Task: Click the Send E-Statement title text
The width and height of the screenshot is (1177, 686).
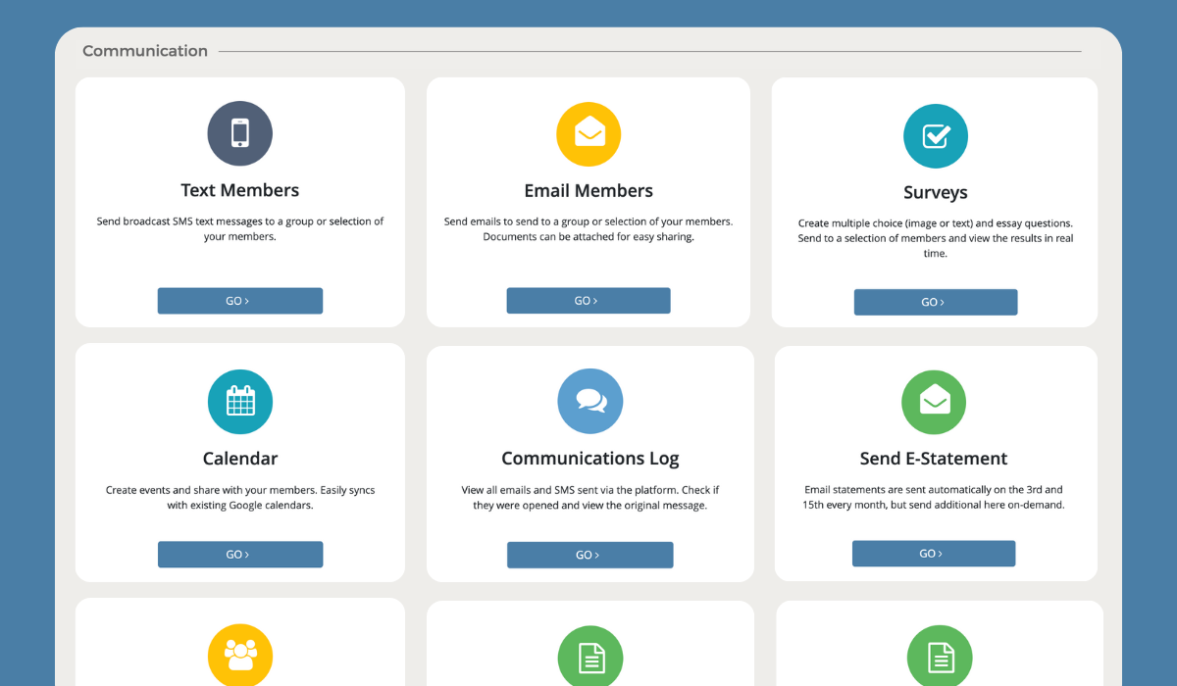Action: coord(933,458)
